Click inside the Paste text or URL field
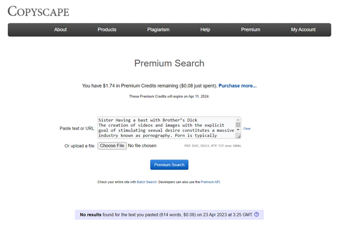Viewport: 346px width, 231px height. [165, 127]
